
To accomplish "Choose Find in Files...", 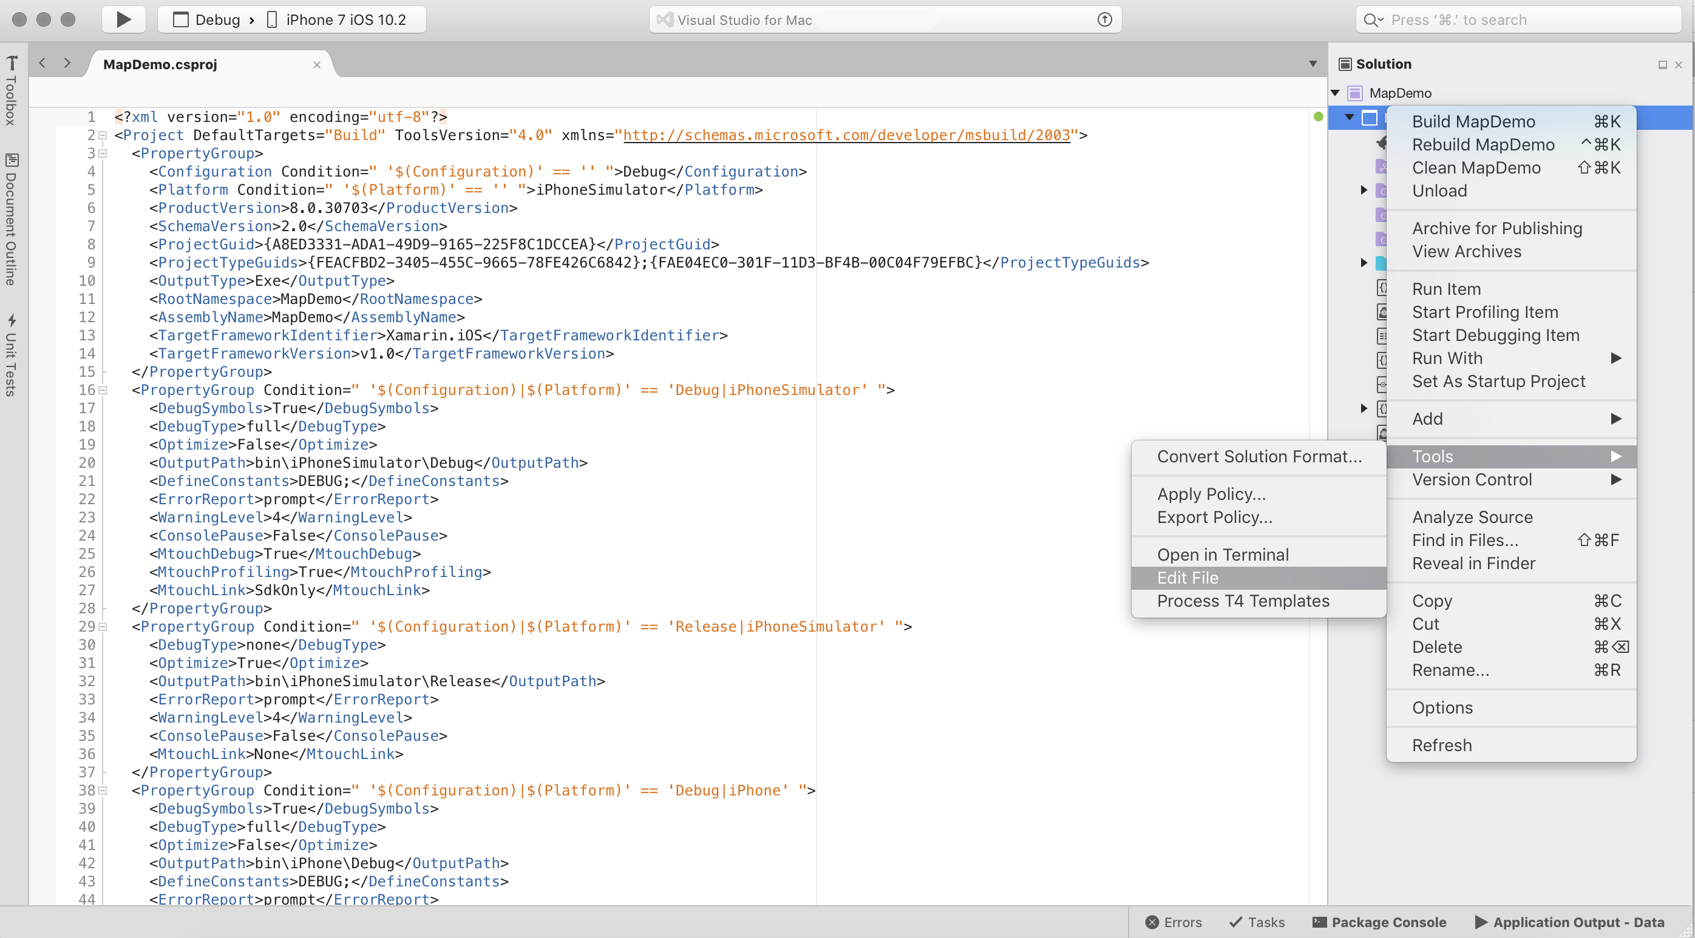I will click(x=1512, y=539).
